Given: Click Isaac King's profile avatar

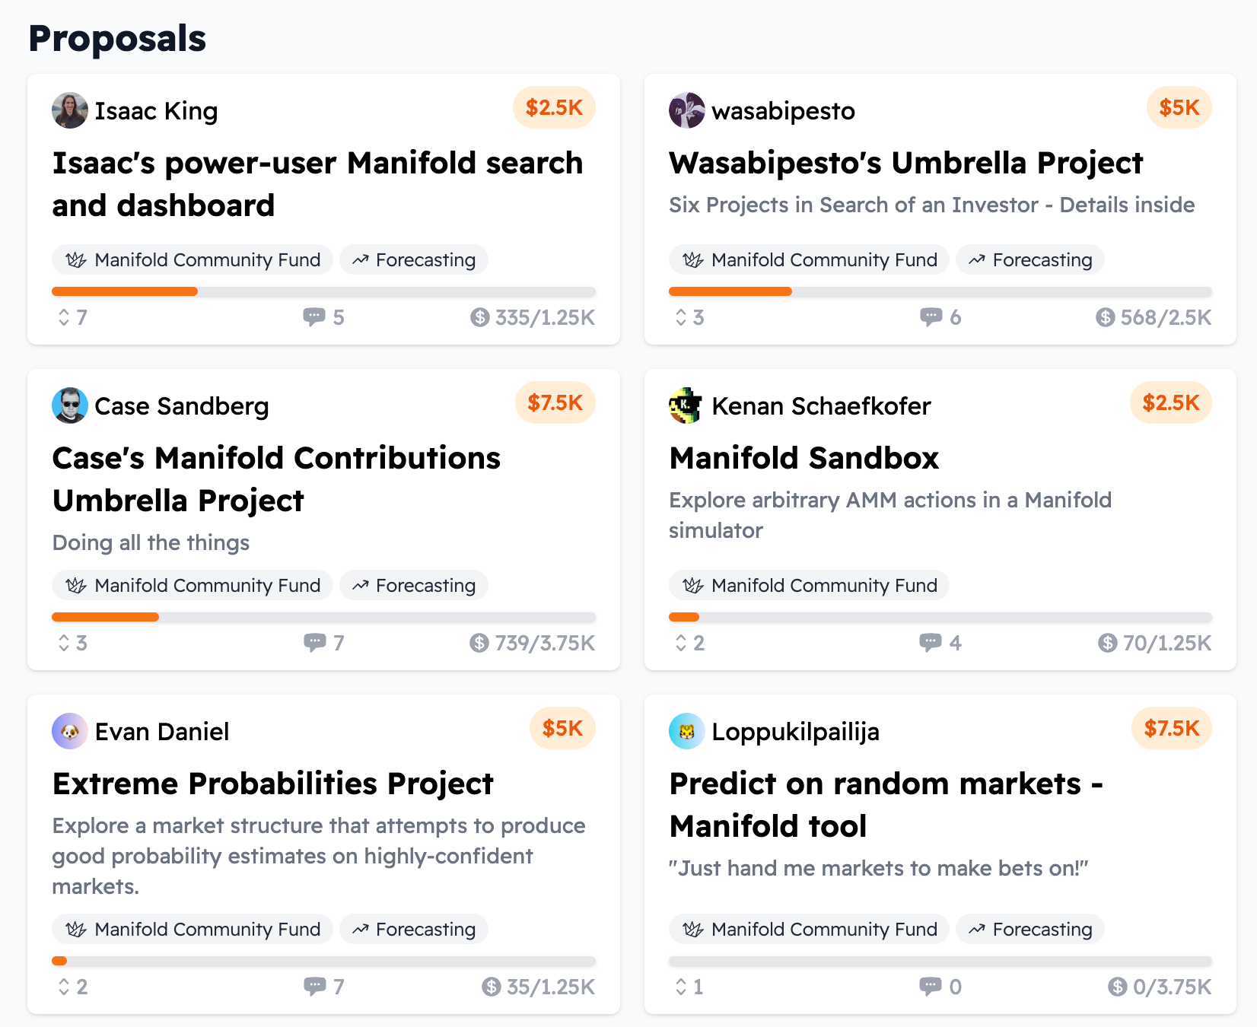Looking at the screenshot, I should [x=69, y=110].
